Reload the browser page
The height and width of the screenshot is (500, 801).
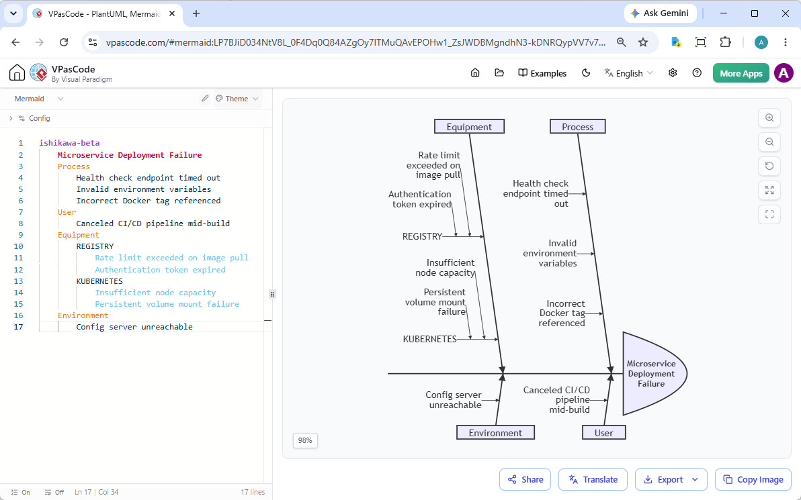click(64, 42)
